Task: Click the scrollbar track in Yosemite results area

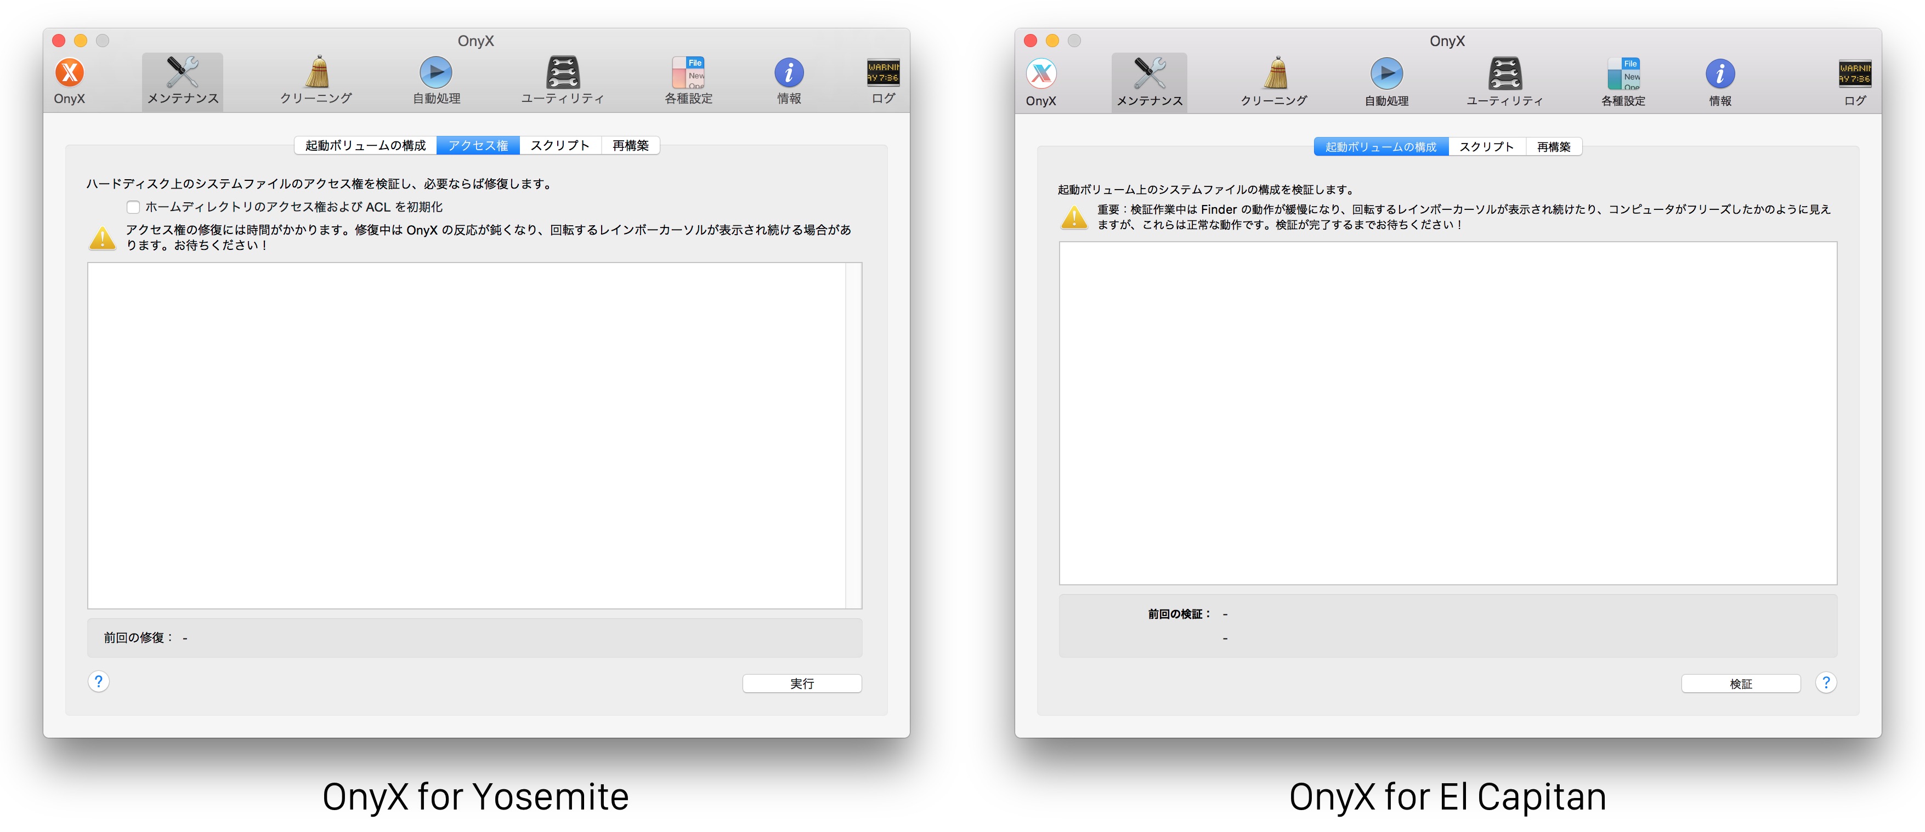Action: (853, 435)
